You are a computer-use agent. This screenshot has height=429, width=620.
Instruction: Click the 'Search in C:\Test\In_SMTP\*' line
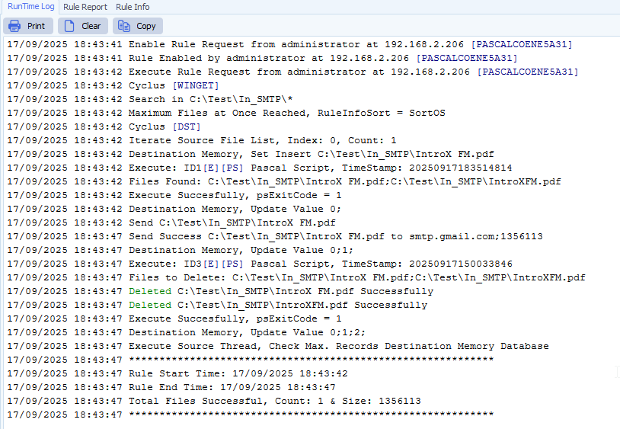point(150,99)
